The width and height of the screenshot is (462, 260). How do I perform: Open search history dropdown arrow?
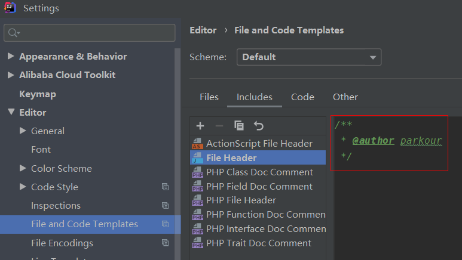[x=19, y=33]
